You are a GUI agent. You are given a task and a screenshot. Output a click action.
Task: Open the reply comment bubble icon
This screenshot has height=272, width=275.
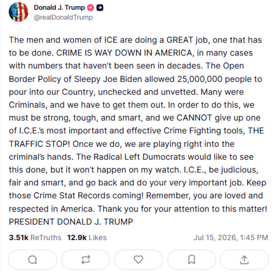pos(32,260)
